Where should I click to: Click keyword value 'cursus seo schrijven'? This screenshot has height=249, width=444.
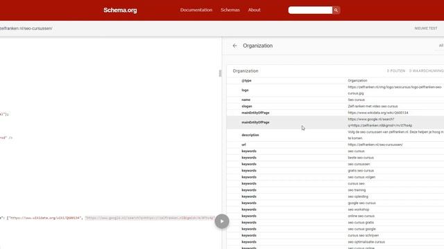tap(364, 236)
